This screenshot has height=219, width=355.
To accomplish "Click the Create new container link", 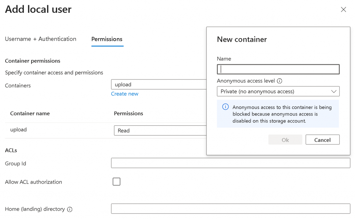I will [124, 94].
